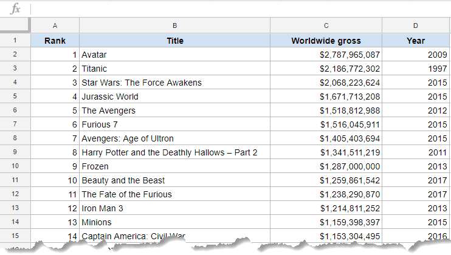
Task: Click the Rank header cell
Action: tap(55, 41)
